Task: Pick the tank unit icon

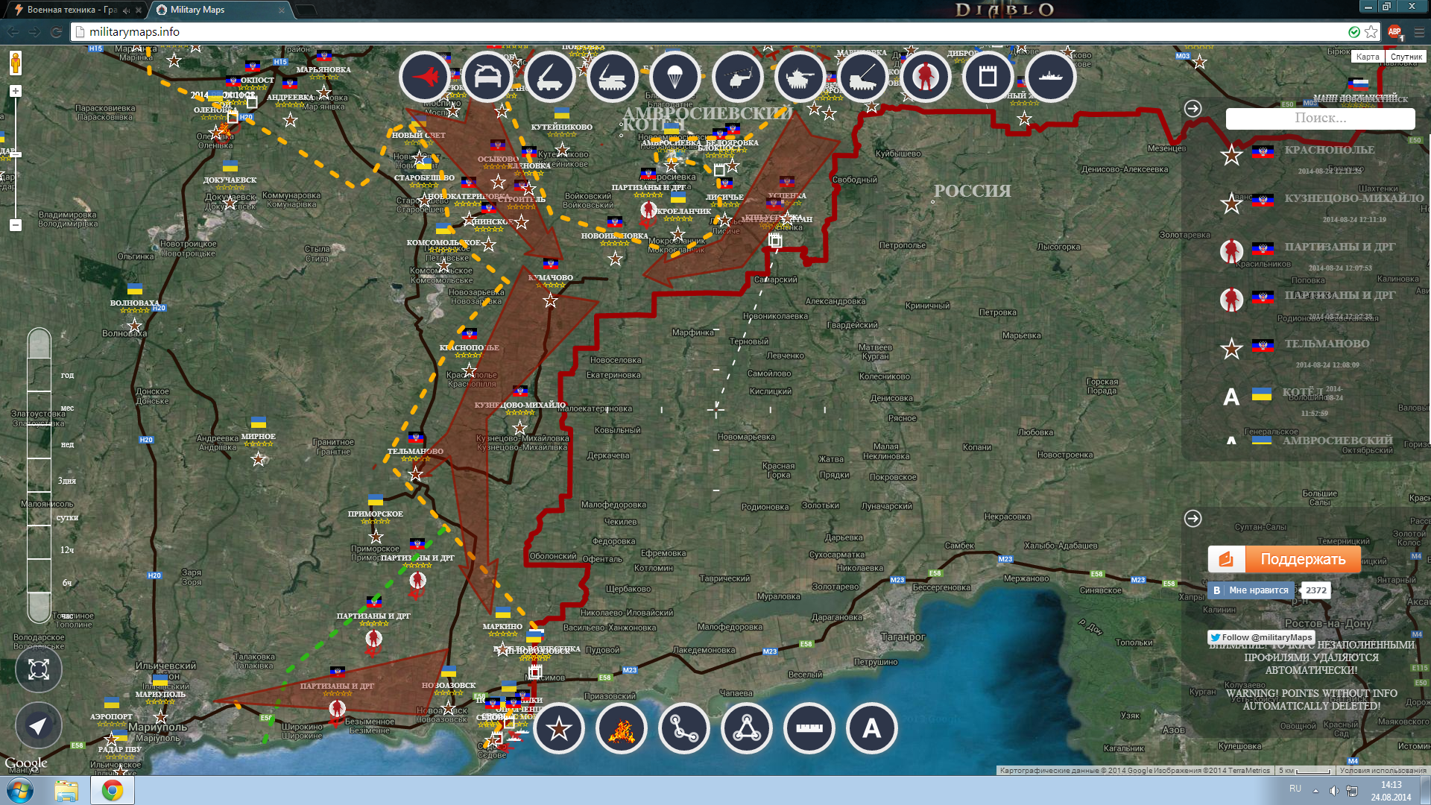Action: click(800, 77)
